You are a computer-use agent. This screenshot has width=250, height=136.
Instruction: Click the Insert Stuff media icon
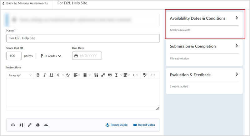[x=96, y=75]
